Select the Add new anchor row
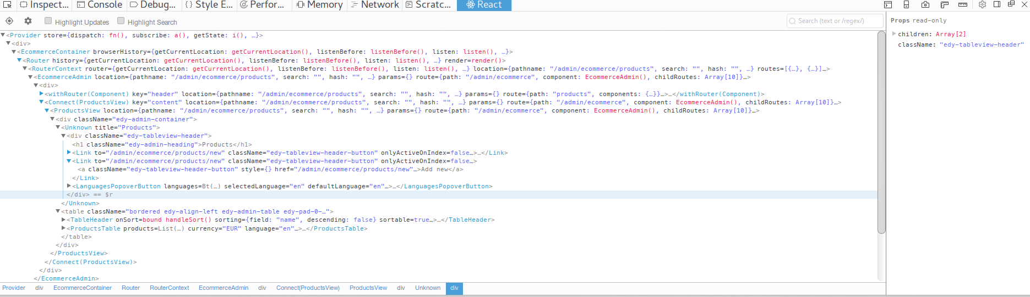Viewport: 1030px width, 297px height. [x=270, y=170]
